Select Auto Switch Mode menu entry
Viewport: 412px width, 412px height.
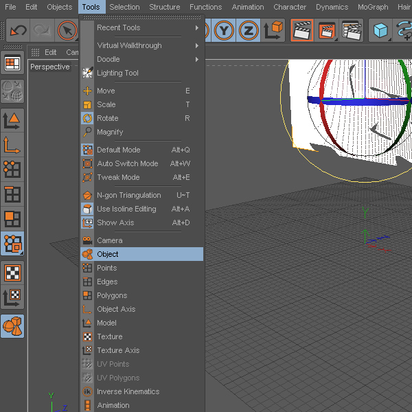(142, 163)
